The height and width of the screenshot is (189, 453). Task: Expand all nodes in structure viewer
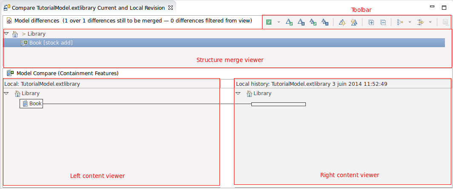371,22
